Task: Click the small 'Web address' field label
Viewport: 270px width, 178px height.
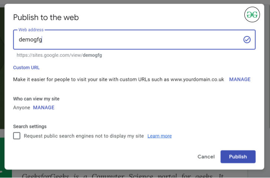Action: pos(31,30)
